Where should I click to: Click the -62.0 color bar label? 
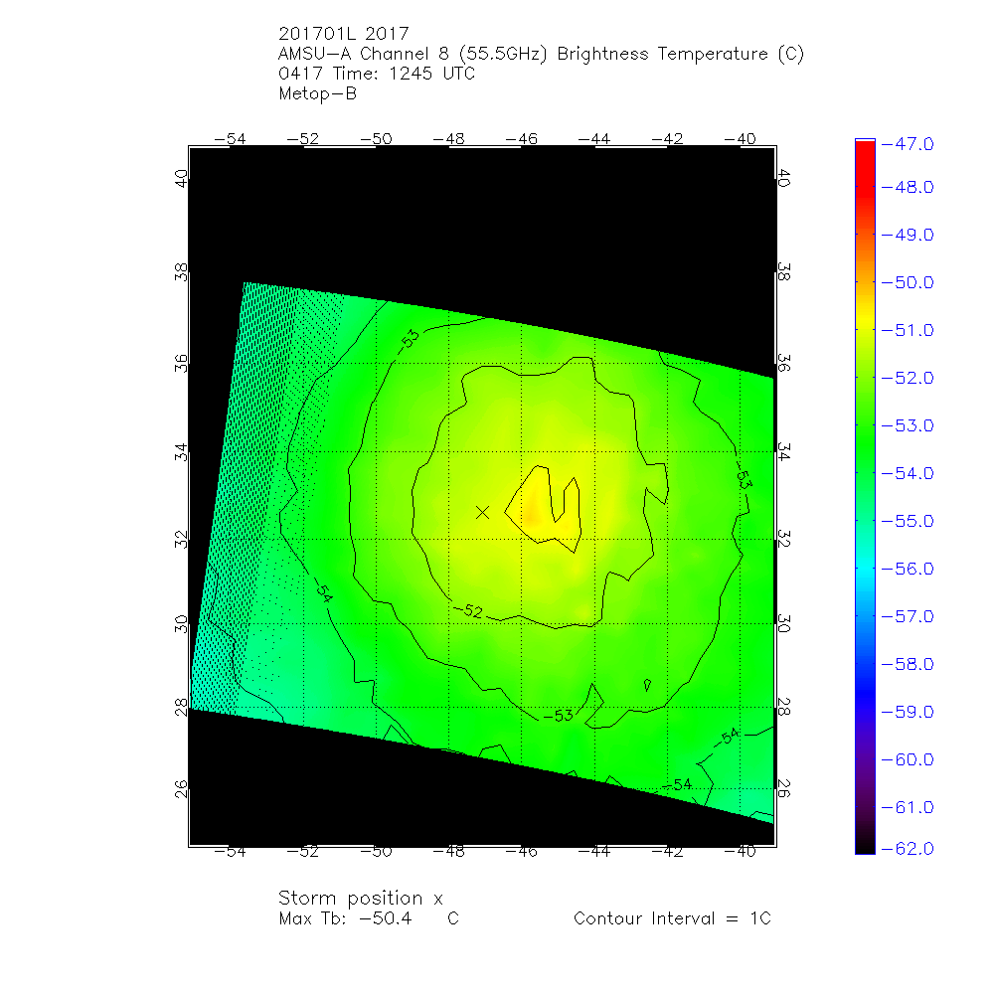point(908,848)
